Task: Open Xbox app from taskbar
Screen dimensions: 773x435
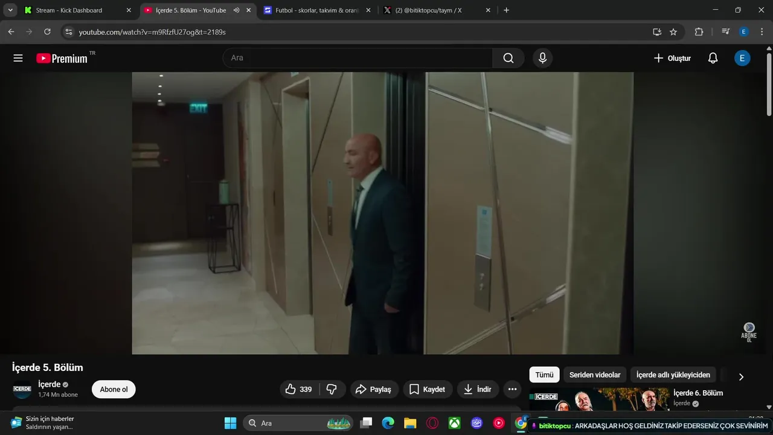Action: pos(454,423)
